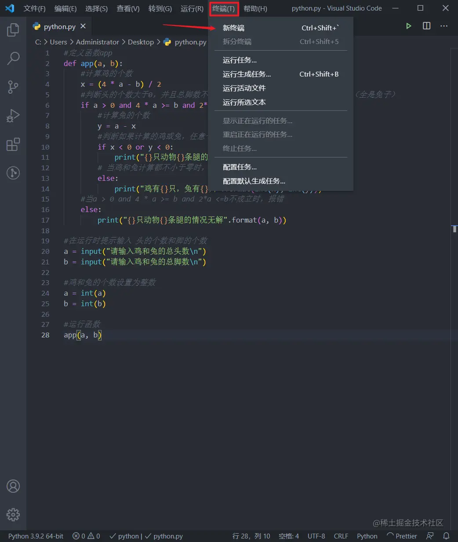Screen dimensions: 458x542
Task: Split the editor to the right
Action: click(426, 26)
